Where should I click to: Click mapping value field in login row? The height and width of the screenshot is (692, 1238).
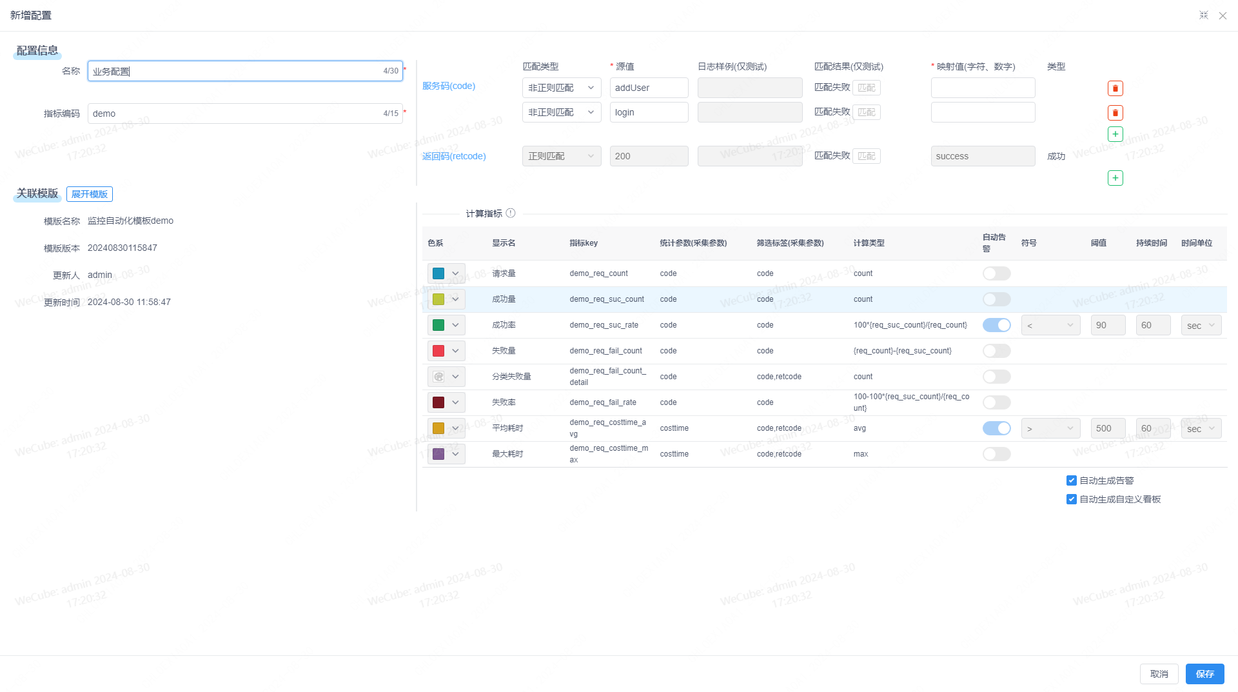[983, 112]
